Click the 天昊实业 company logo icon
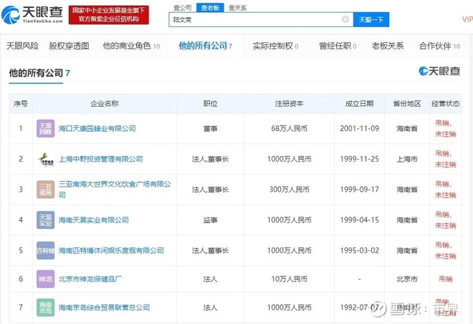The height and width of the screenshot is (324, 473). tap(46, 220)
